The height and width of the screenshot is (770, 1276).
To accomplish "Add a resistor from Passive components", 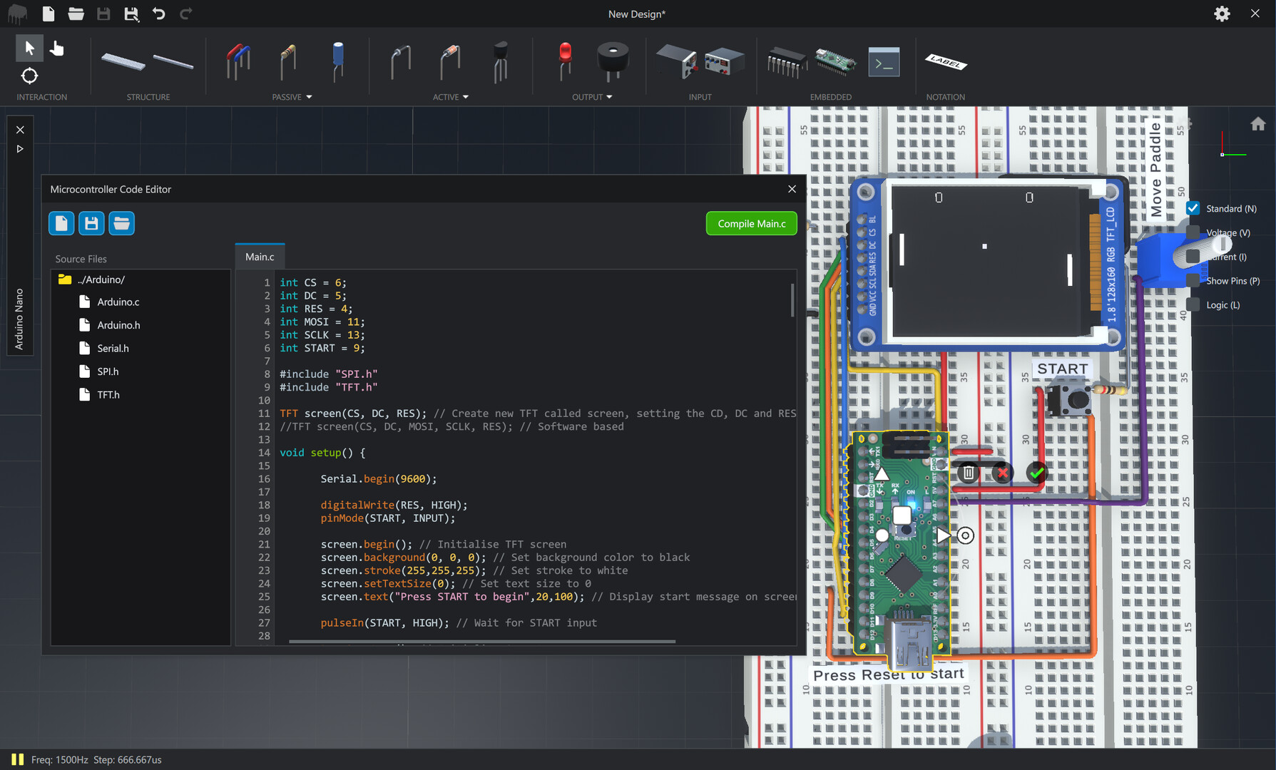I will [287, 63].
